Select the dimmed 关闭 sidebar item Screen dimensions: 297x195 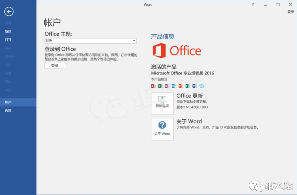(8, 90)
